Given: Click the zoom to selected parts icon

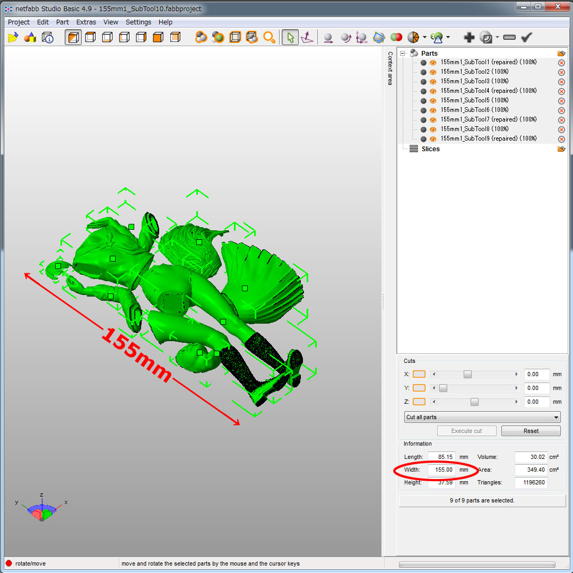Looking at the screenshot, I should (218, 37).
